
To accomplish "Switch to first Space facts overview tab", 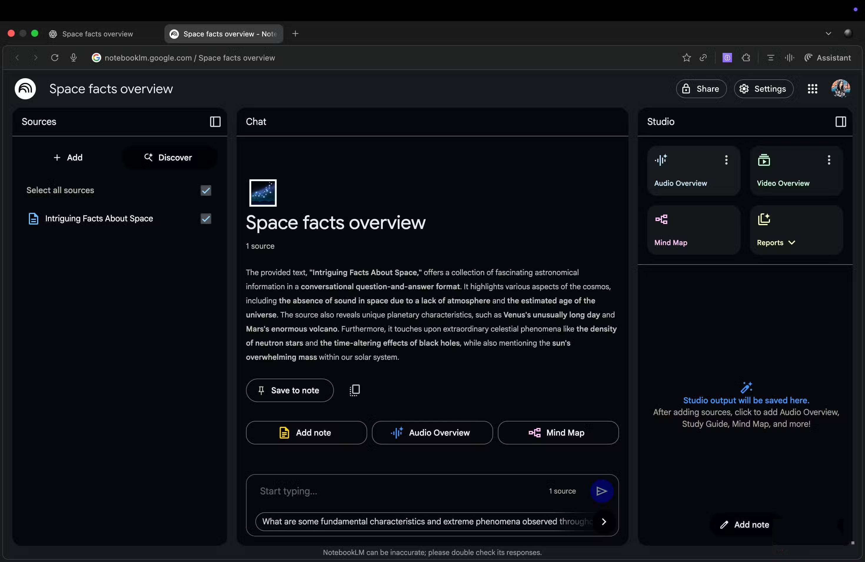I will [97, 34].
